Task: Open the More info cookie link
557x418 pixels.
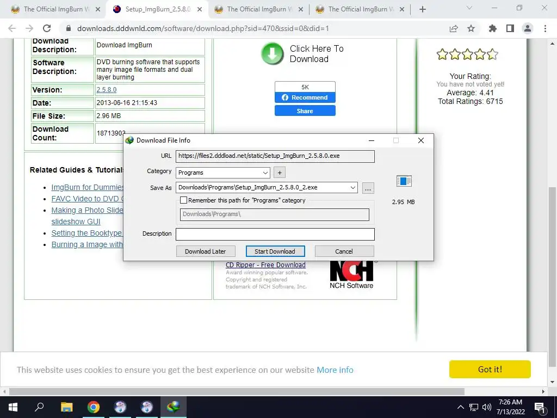Action: pyautogui.click(x=335, y=370)
